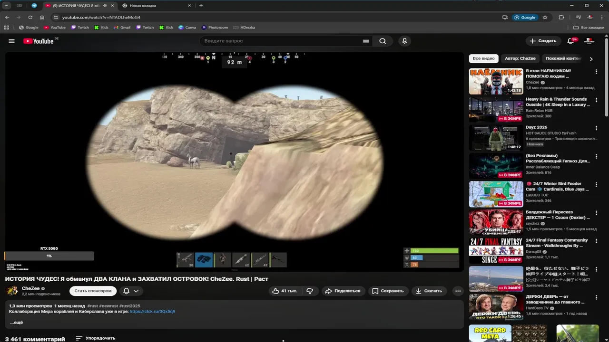Switch to the pinned Telegram tab
The height and width of the screenshot is (342, 609).
click(x=34, y=6)
